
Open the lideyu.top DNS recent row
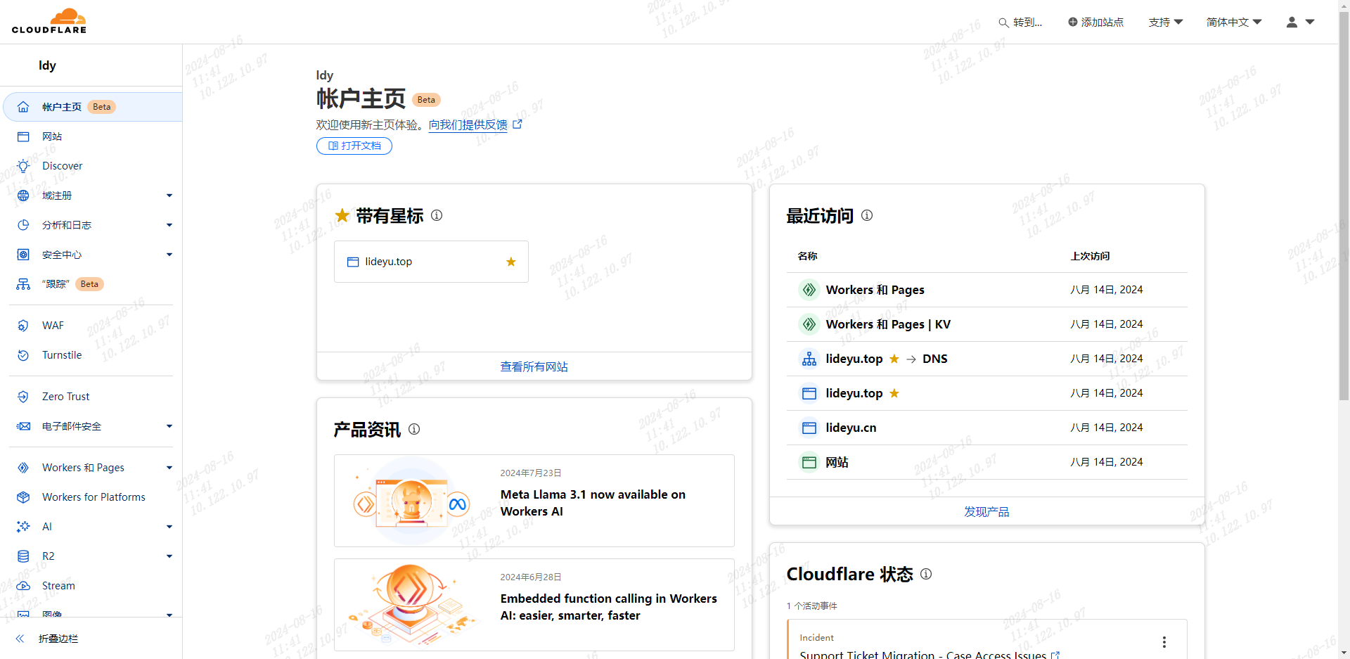click(986, 359)
